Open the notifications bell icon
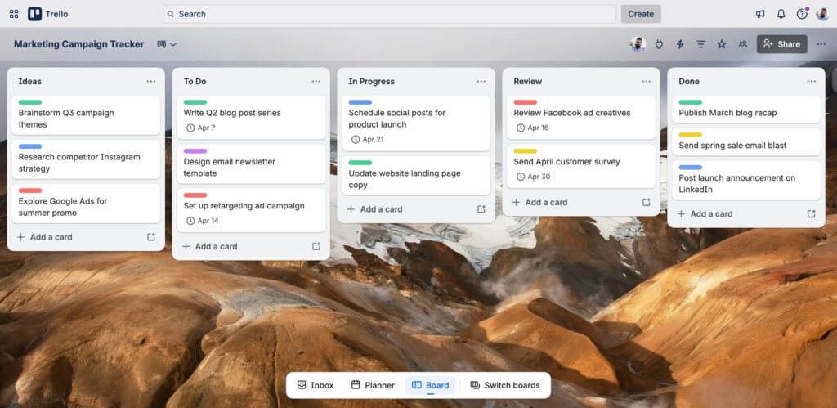Image resolution: width=837 pixels, height=408 pixels. click(x=781, y=14)
